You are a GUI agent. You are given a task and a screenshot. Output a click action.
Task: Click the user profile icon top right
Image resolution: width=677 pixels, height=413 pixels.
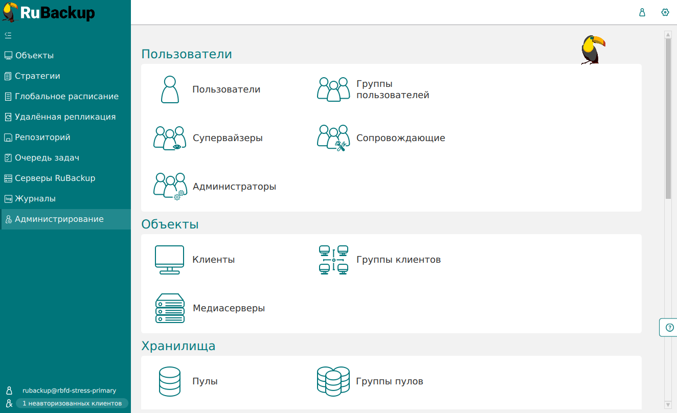pos(642,12)
